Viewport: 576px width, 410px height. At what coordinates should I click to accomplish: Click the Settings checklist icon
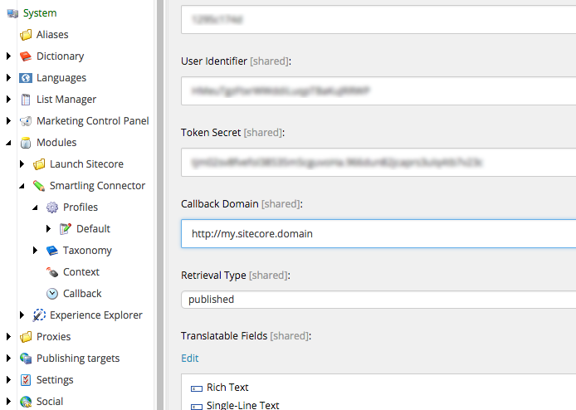click(x=26, y=380)
